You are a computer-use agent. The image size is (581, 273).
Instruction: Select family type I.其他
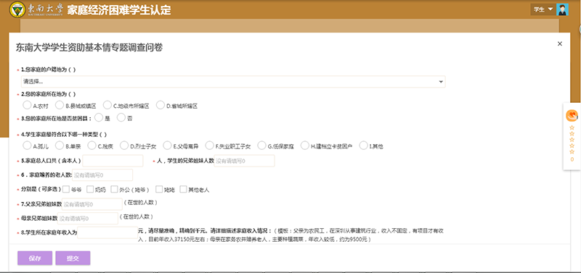click(x=364, y=146)
